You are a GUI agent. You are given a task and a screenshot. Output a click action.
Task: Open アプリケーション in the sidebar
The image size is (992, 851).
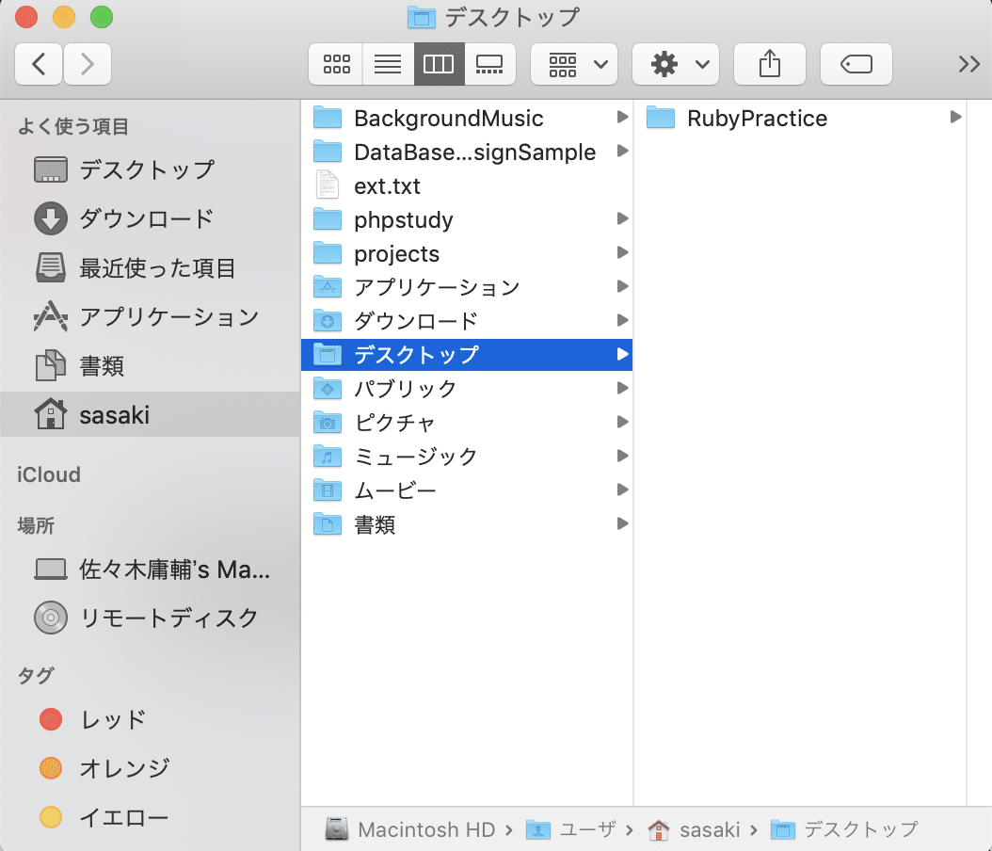(x=150, y=316)
